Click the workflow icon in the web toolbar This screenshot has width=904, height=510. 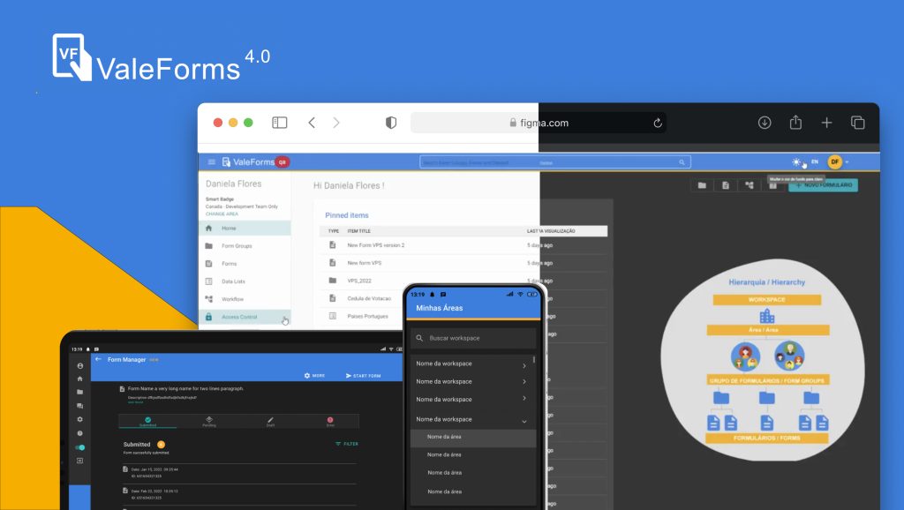click(749, 185)
